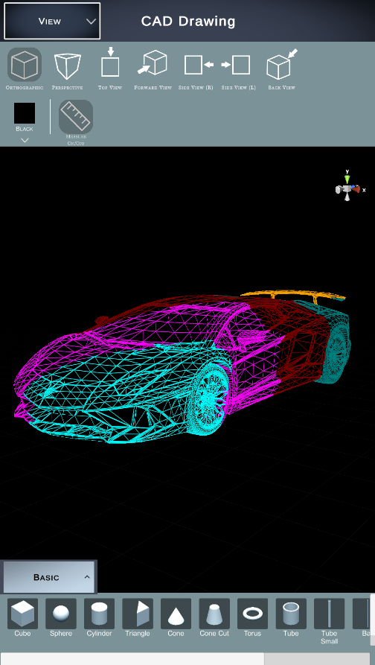The image size is (375, 665).
Task: Add a Torus shape
Action: pyautogui.click(x=252, y=614)
